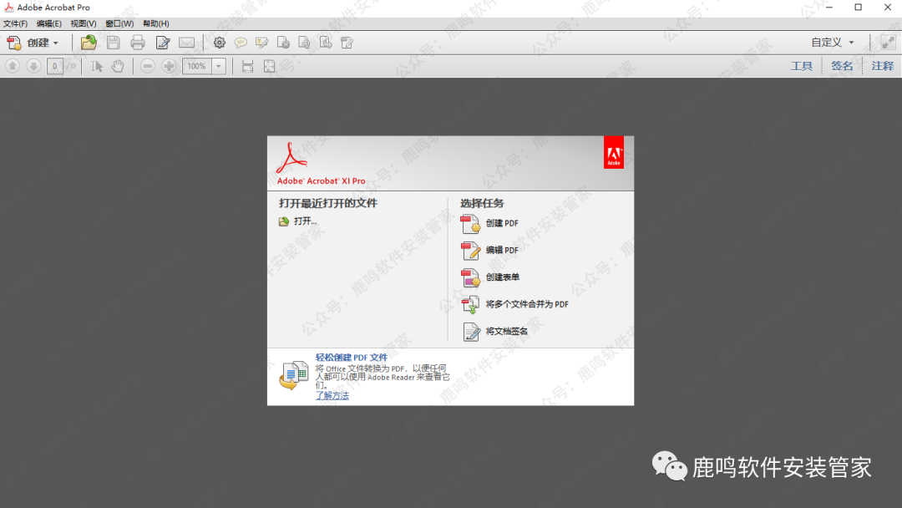Click the 了解方法 link
Image resolution: width=902 pixels, height=508 pixels.
click(332, 395)
